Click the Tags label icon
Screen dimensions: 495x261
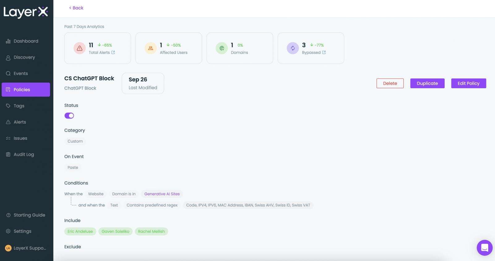click(8, 106)
